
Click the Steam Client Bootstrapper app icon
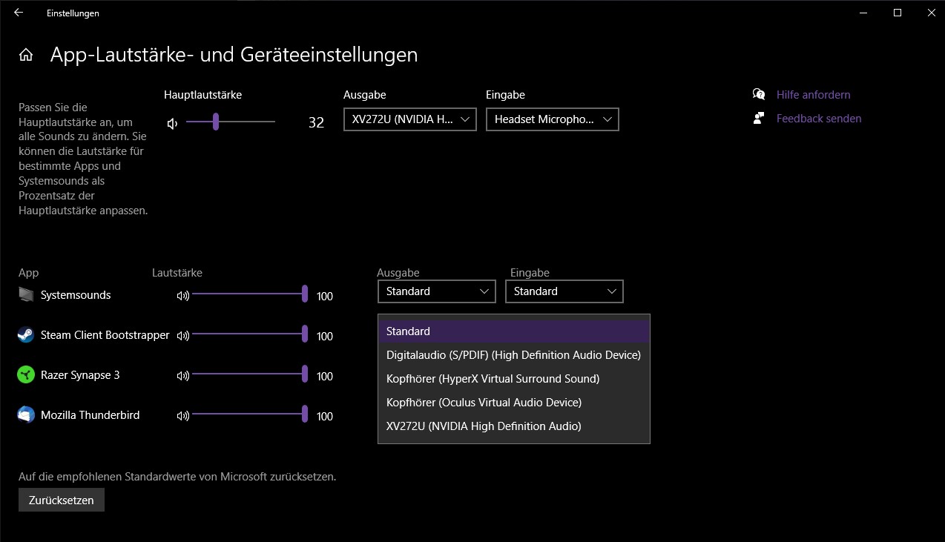(26, 335)
